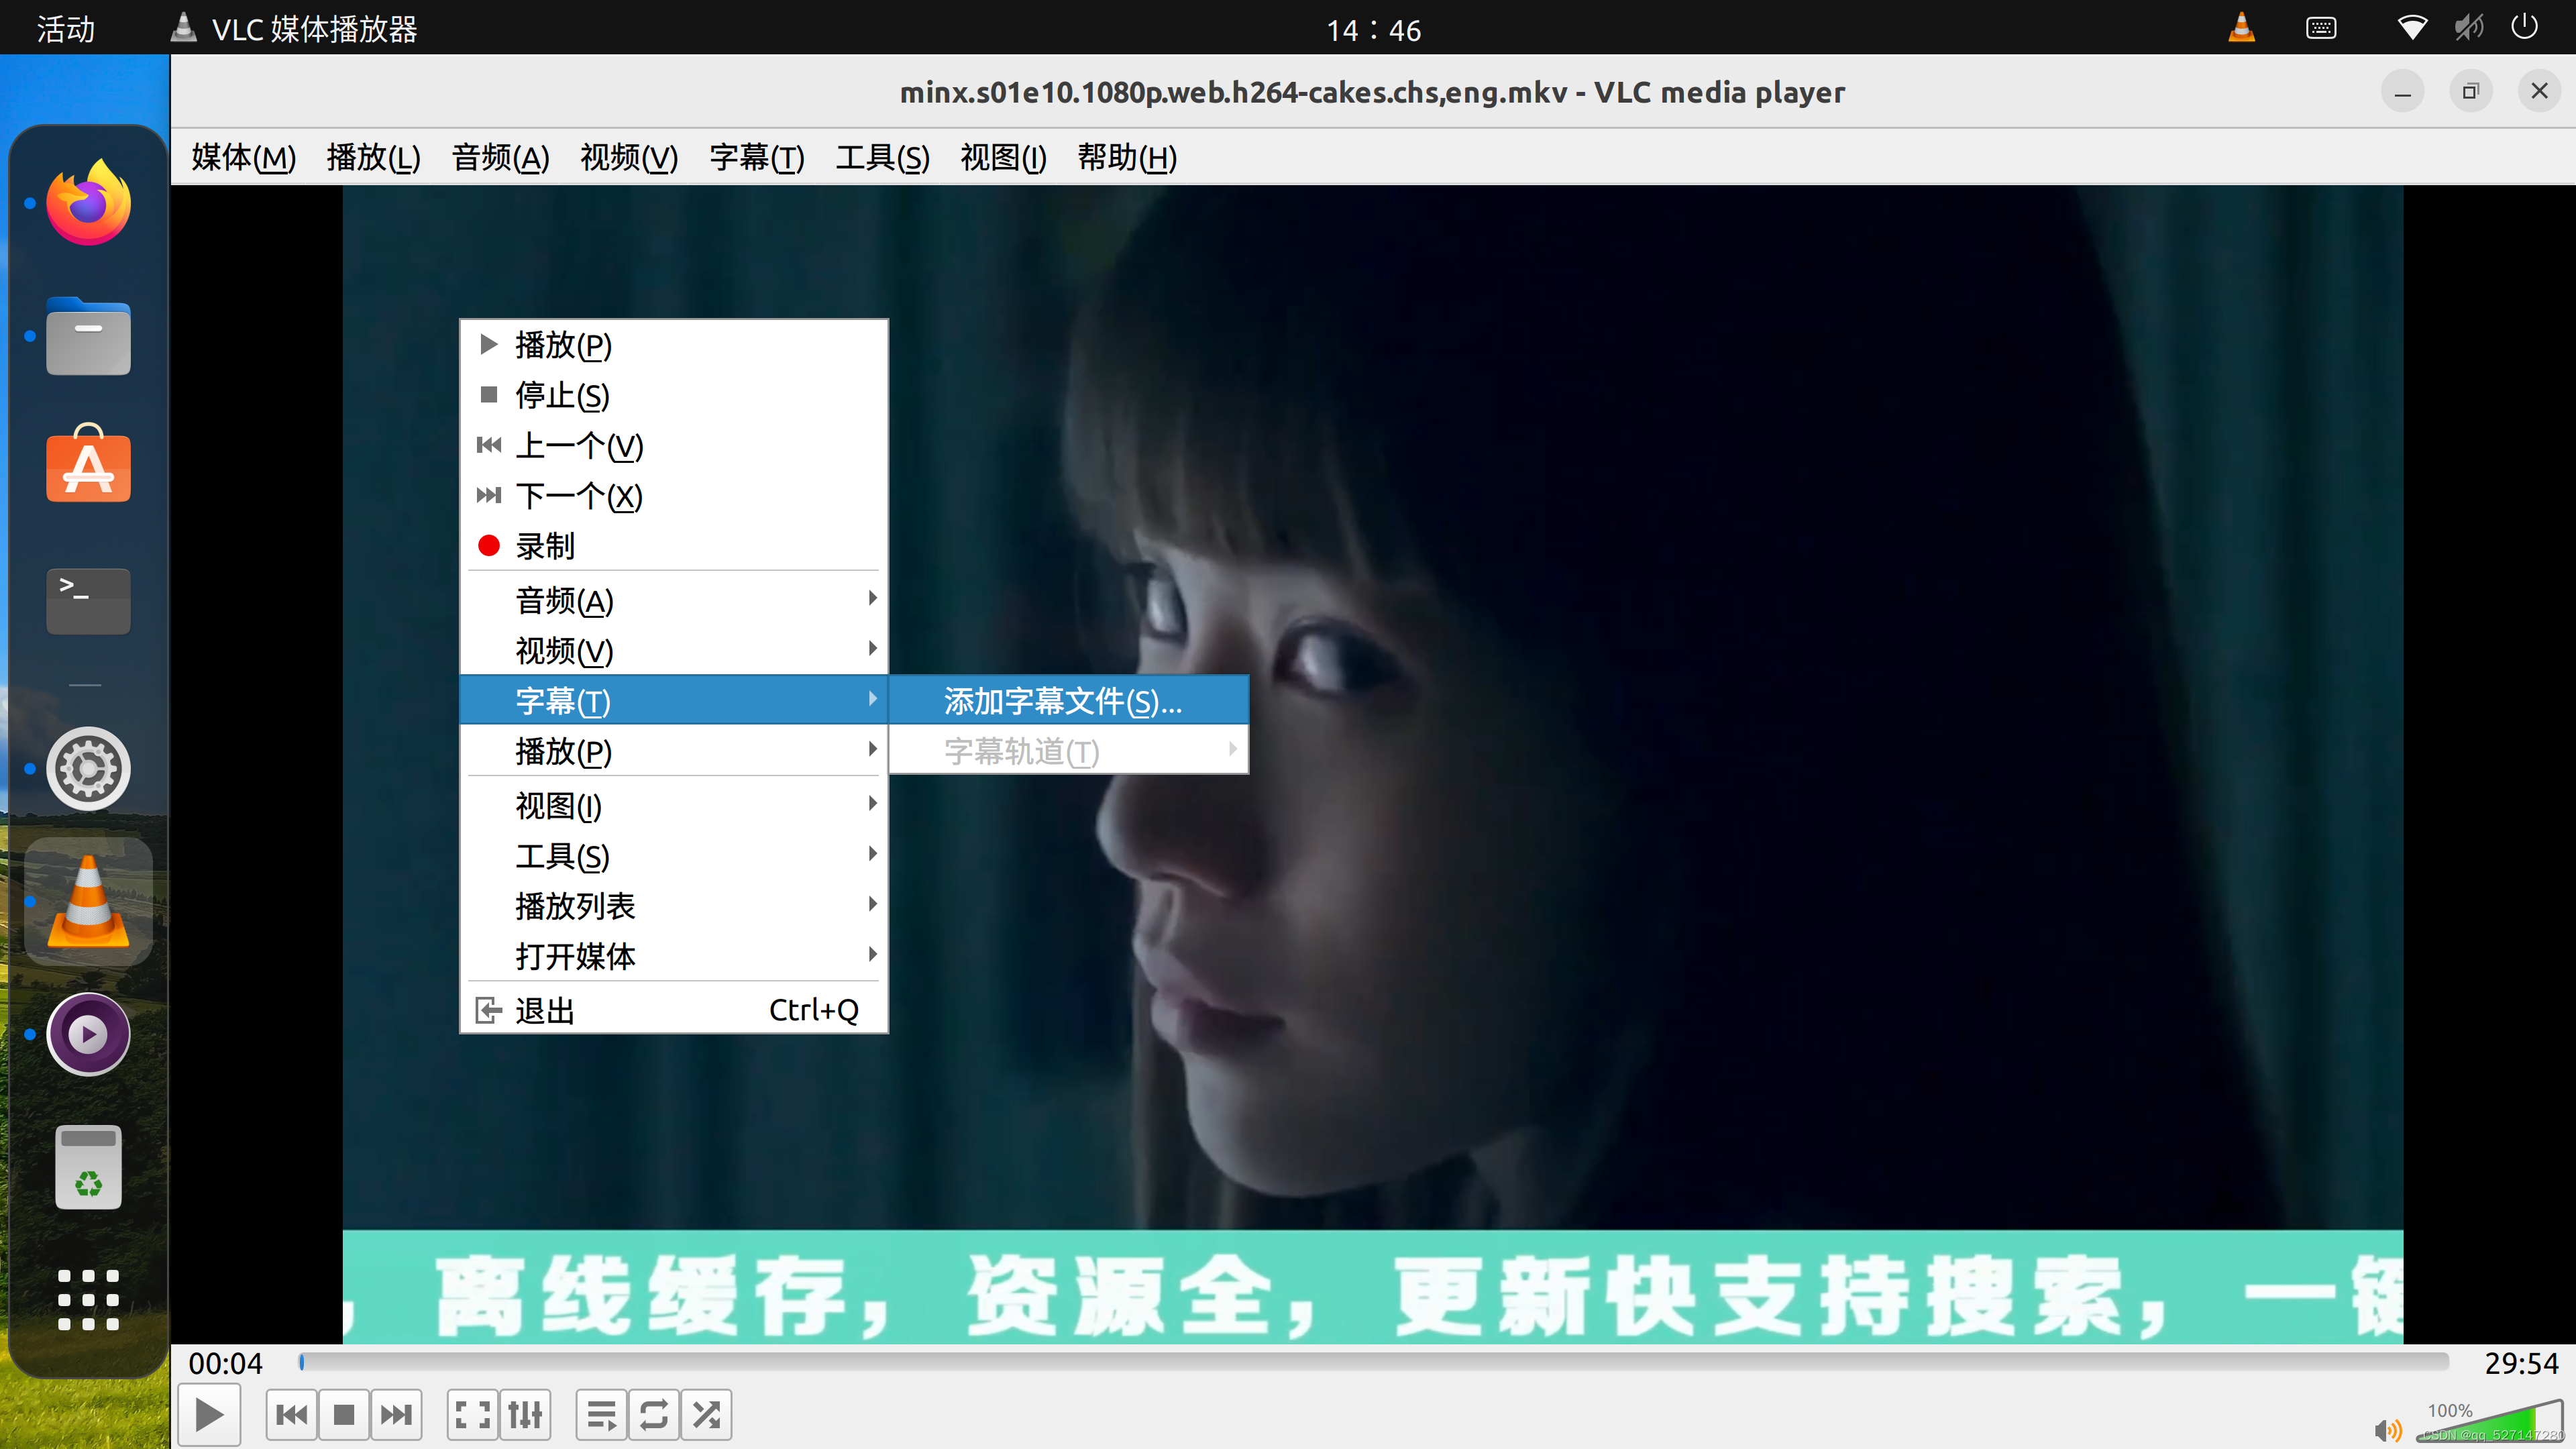The width and height of the screenshot is (2576, 1449).
Task: Open the 工具(S) menu in menu bar
Action: click(x=883, y=157)
